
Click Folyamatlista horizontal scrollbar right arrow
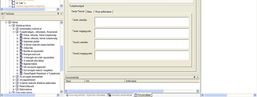[x=198, y=91]
